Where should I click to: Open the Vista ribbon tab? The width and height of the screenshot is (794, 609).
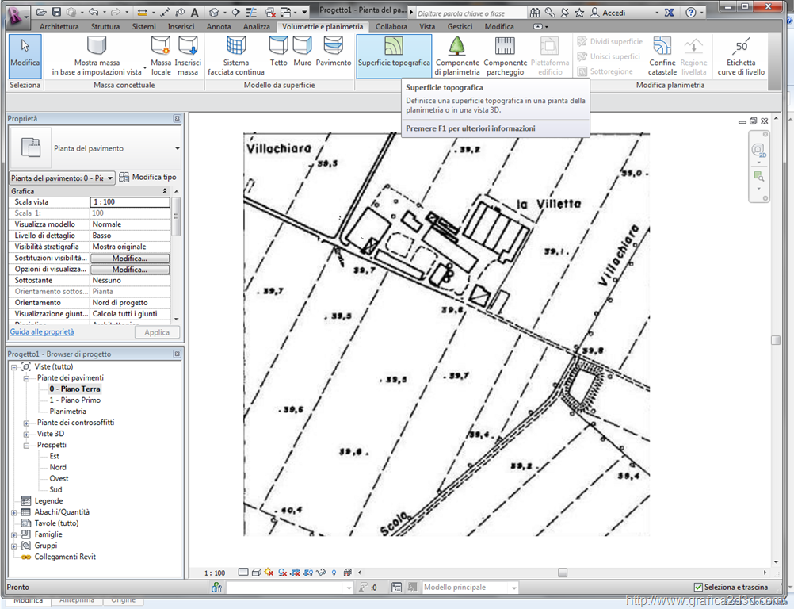(x=427, y=26)
